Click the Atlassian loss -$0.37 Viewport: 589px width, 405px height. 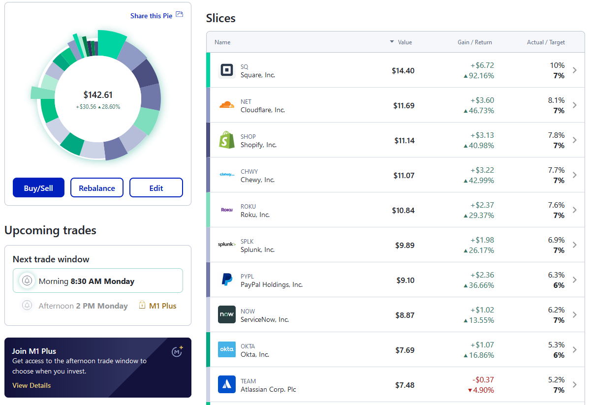coord(483,380)
